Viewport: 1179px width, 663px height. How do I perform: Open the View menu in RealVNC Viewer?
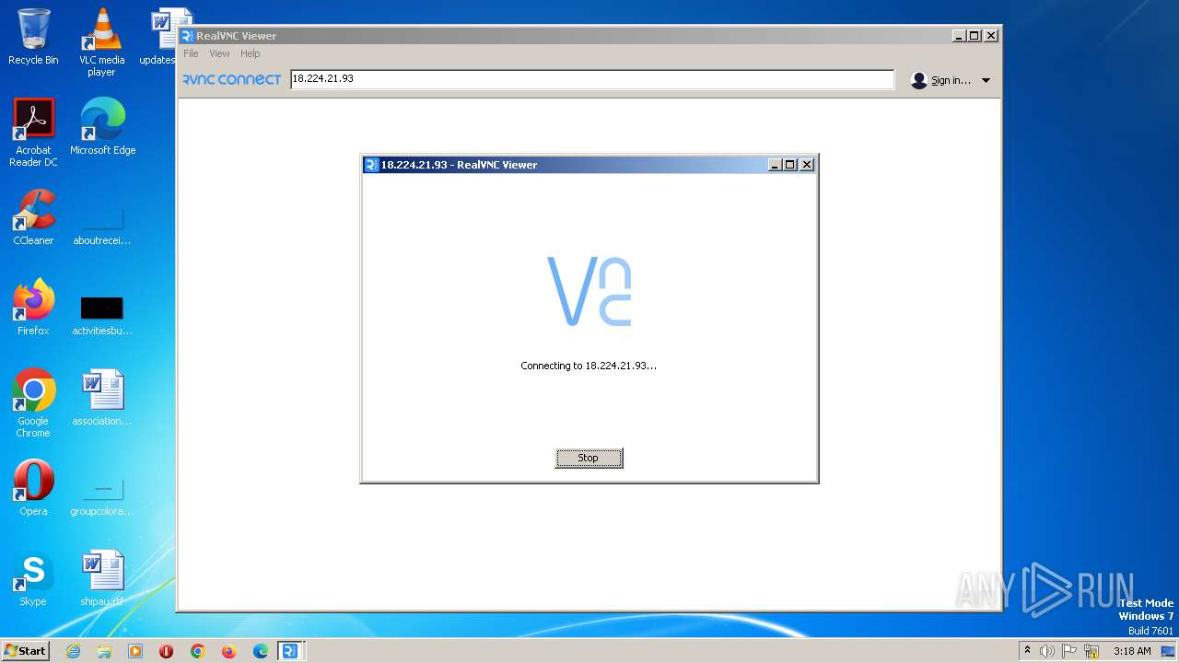pyautogui.click(x=219, y=53)
